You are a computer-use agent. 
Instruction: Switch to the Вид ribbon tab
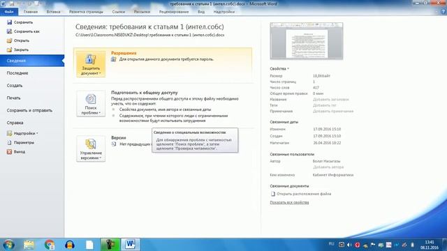click(x=201, y=12)
